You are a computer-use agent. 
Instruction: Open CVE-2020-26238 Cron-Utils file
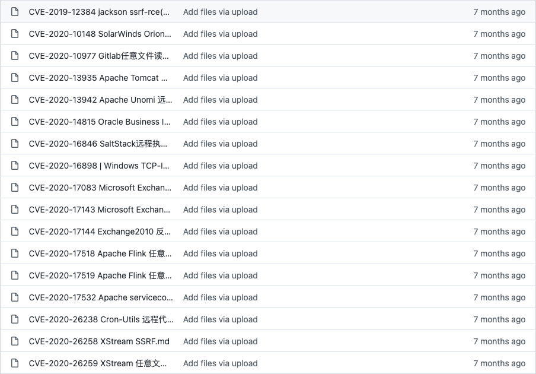(101, 319)
